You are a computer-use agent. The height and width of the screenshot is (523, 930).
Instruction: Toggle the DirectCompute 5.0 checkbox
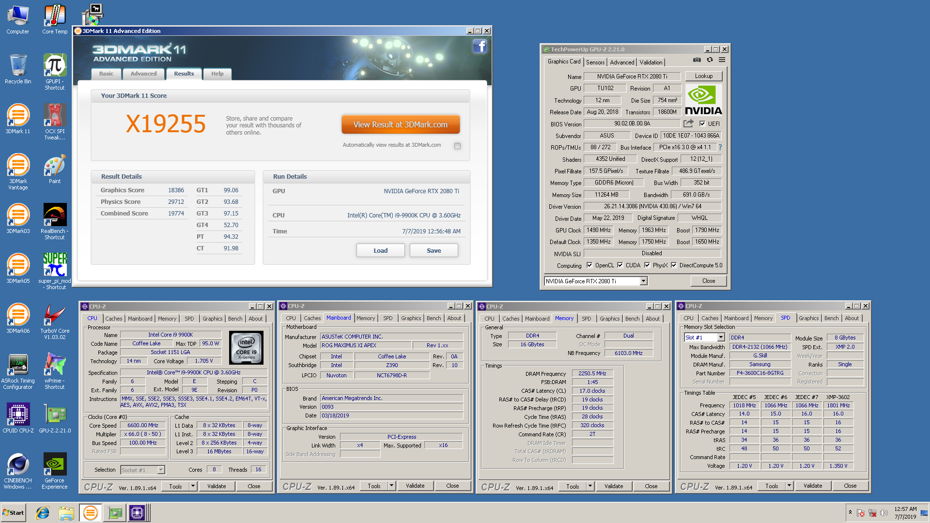tap(674, 265)
